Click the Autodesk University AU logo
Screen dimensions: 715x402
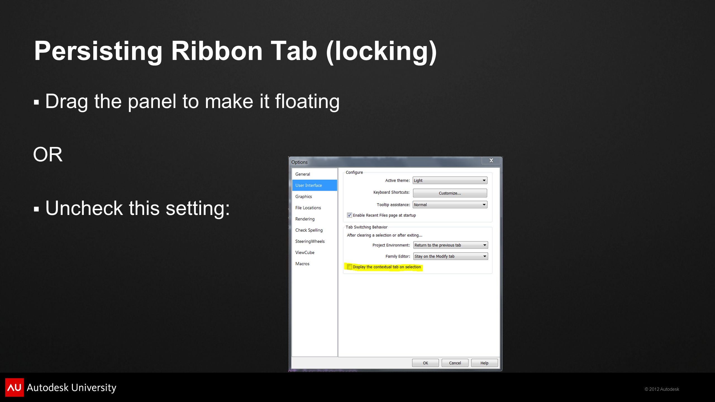tap(15, 387)
